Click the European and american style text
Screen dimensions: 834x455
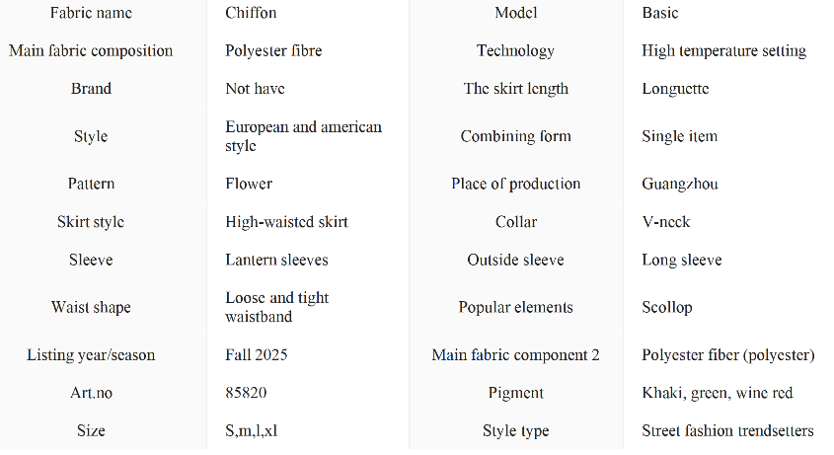303,136
